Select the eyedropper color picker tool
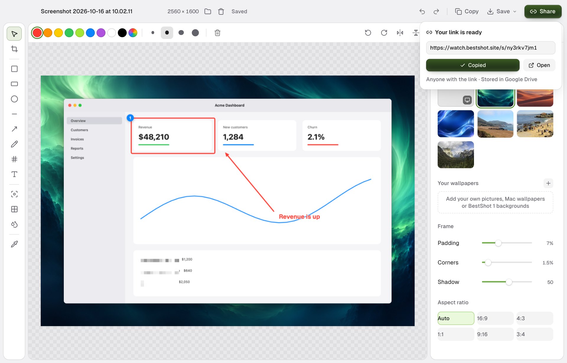This screenshot has width=567, height=363. pyautogui.click(x=14, y=244)
